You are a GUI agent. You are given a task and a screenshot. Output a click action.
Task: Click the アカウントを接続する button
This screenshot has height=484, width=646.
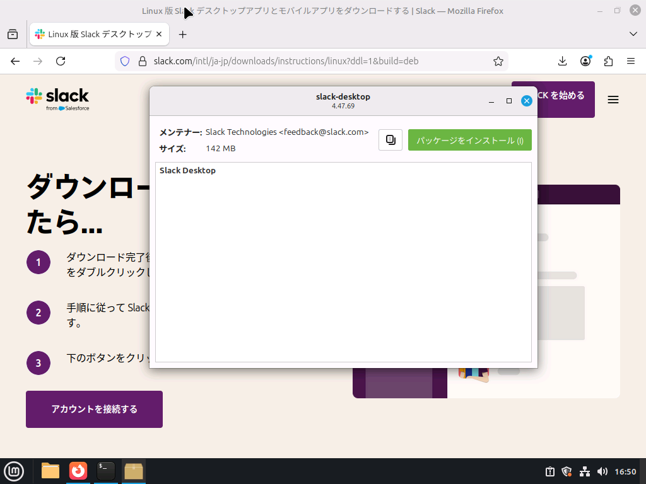tap(93, 409)
